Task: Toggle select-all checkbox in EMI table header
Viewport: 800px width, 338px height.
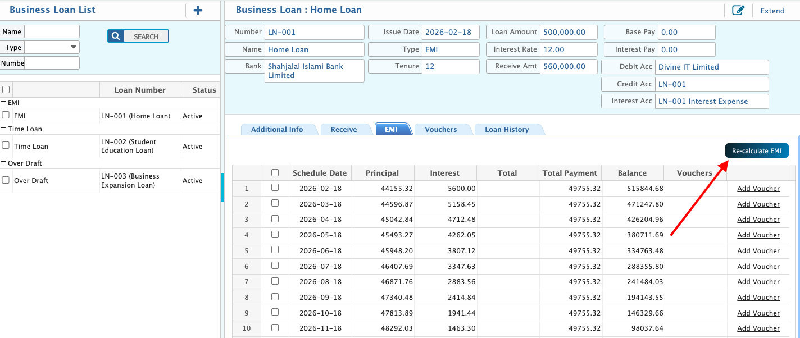Action: coord(275,173)
